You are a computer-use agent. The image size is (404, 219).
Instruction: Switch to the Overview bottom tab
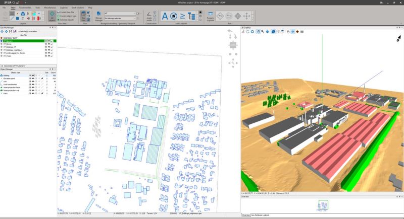[245, 215]
